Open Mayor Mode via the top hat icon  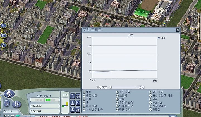[x=9, y=94]
